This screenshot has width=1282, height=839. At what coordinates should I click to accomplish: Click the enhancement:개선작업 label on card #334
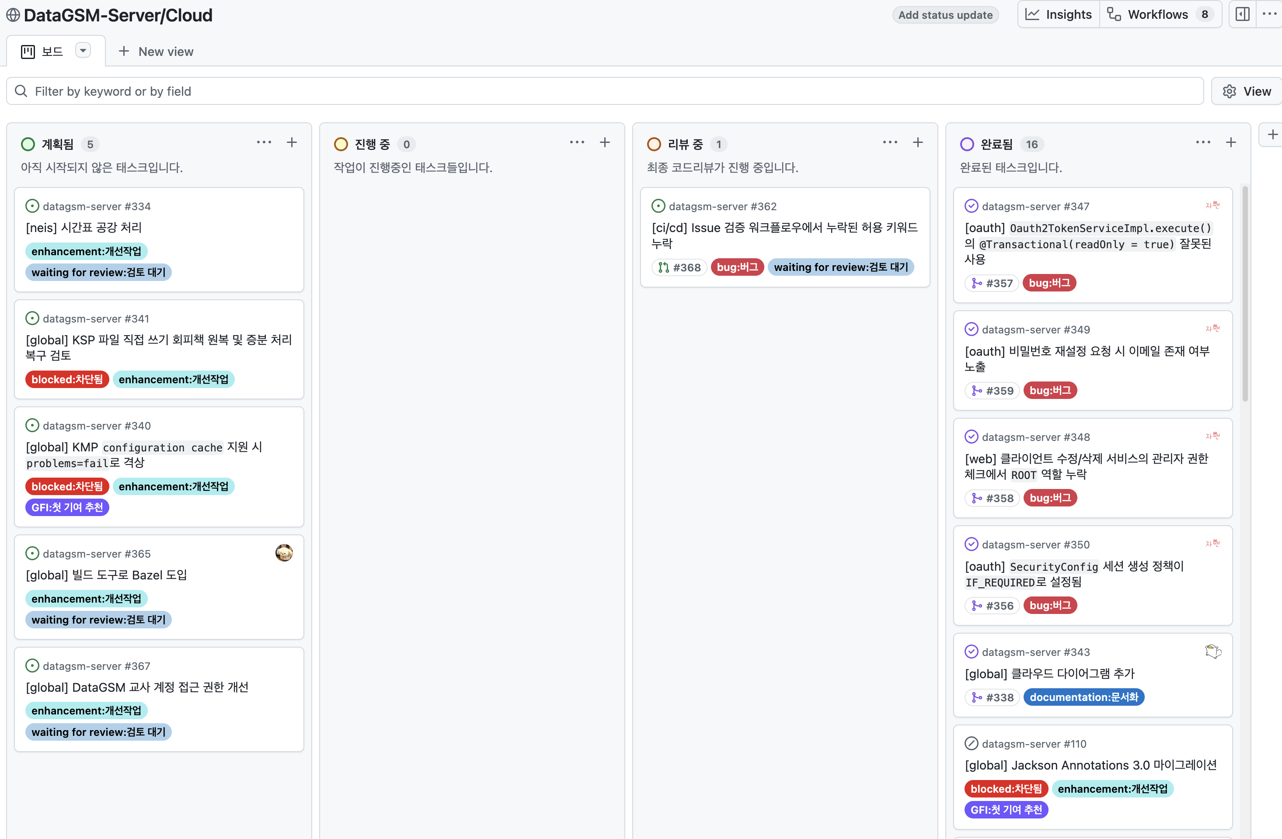click(86, 251)
